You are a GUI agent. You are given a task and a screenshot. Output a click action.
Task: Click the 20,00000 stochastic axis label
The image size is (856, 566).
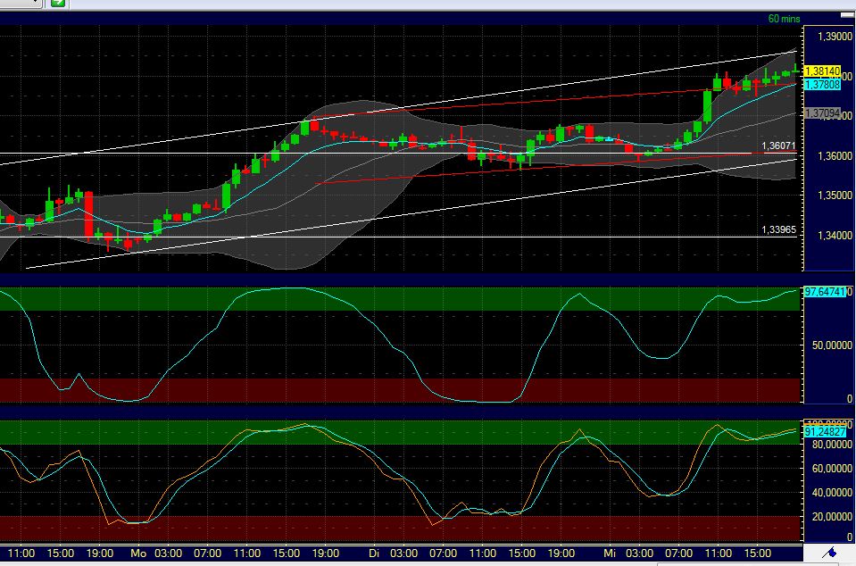click(x=832, y=517)
